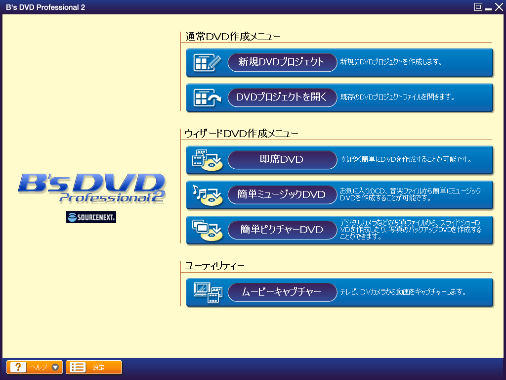
Task: Click the ムービーキャプチャー monitor-and-film icon
Action: [208, 292]
